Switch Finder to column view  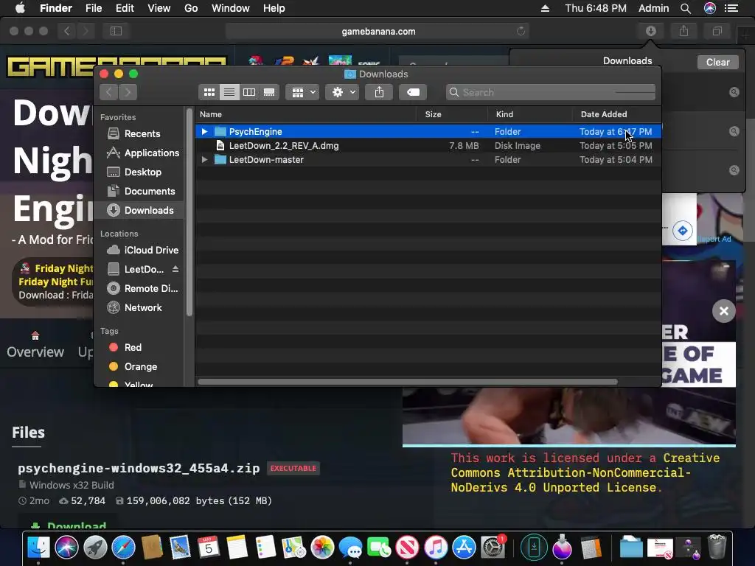pyautogui.click(x=249, y=92)
